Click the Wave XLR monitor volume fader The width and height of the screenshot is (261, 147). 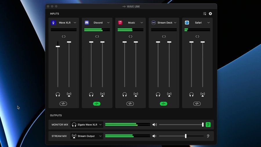tap(58, 46)
